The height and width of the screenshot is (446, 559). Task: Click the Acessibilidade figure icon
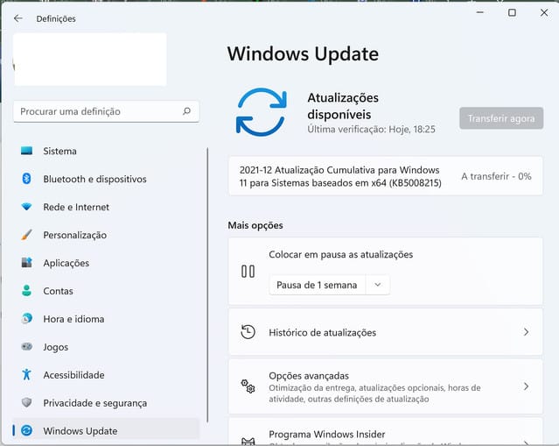[26, 374]
